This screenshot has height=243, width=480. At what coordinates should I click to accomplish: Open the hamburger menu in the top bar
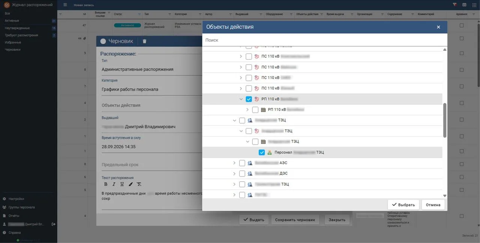[x=65, y=5]
